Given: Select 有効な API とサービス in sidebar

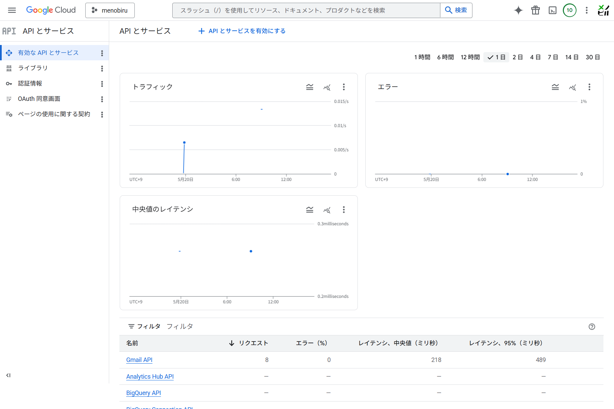Looking at the screenshot, I should click(x=48, y=53).
